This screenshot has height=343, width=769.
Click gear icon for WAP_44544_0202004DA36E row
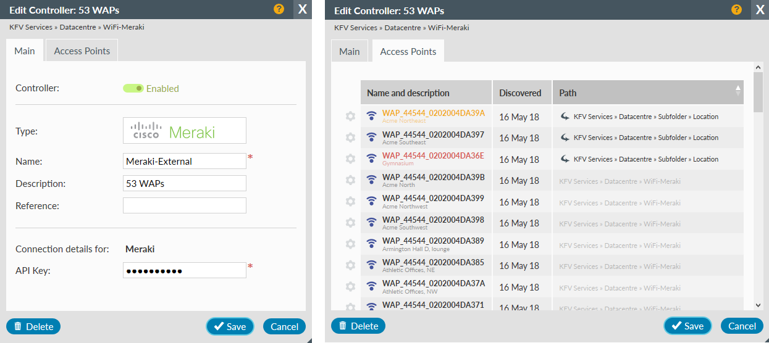[x=350, y=159]
